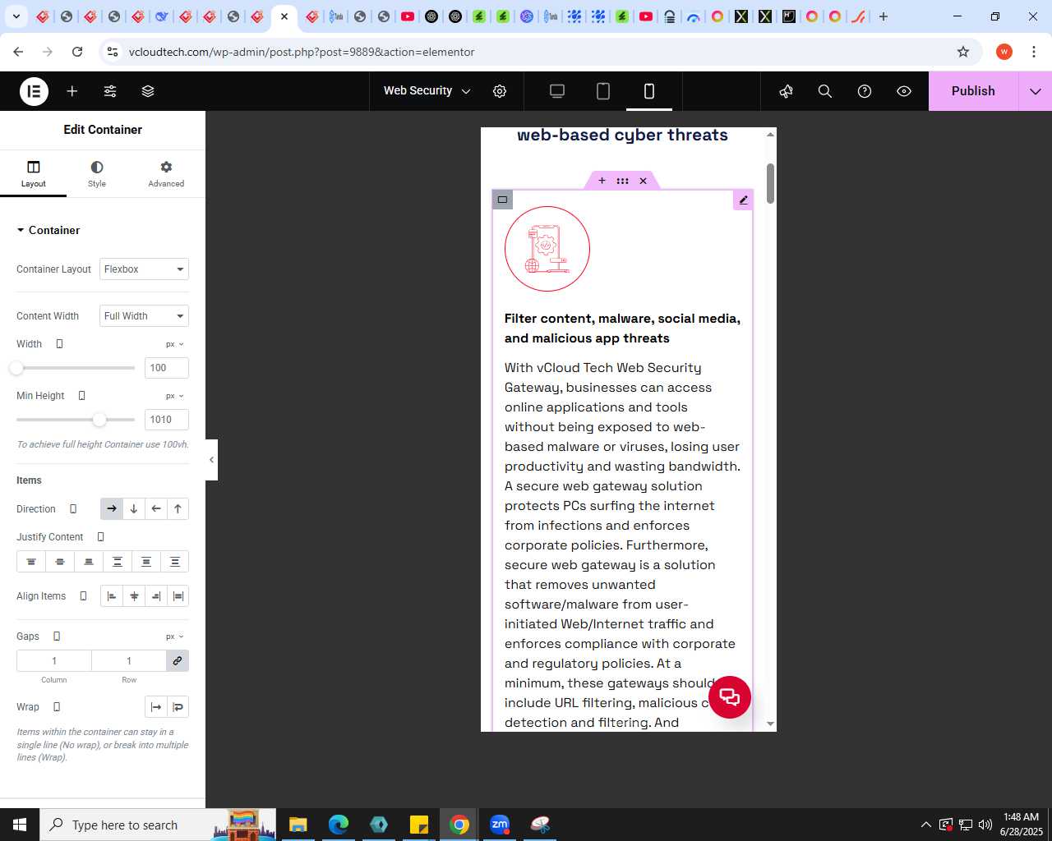
Task: Align items to Stretch
Action: pyautogui.click(x=178, y=596)
